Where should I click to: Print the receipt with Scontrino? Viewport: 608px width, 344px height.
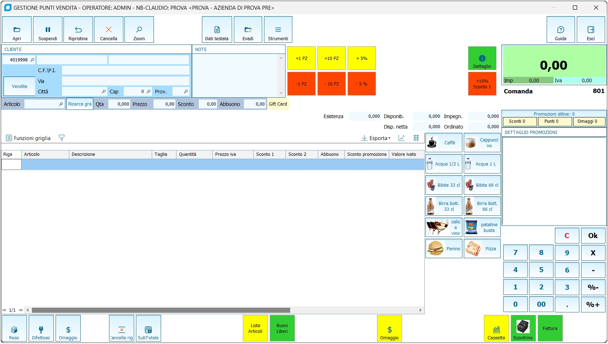pos(523,328)
